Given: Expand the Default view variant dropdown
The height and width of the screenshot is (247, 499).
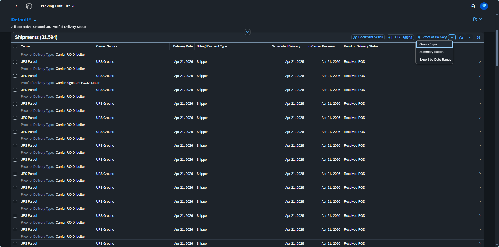Looking at the screenshot, I should pyautogui.click(x=35, y=20).
